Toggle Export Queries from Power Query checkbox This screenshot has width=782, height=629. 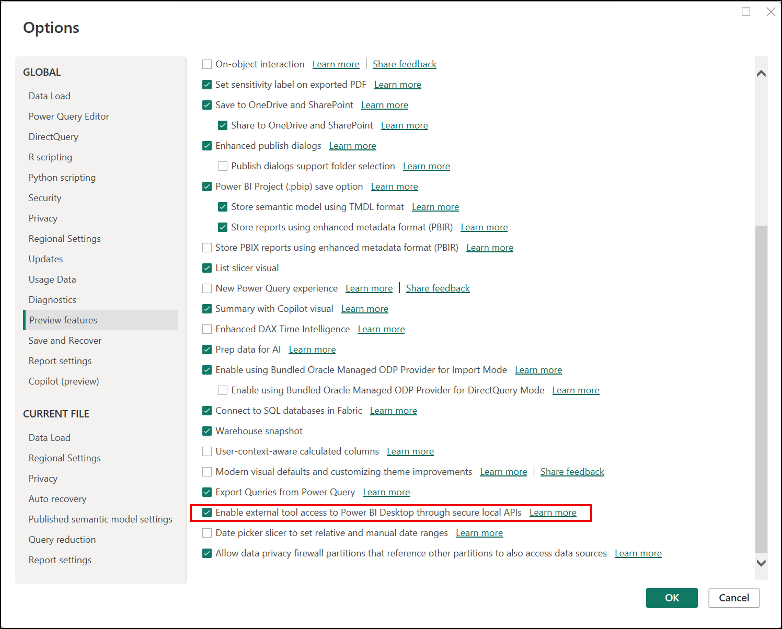click(x=207, y=492)
